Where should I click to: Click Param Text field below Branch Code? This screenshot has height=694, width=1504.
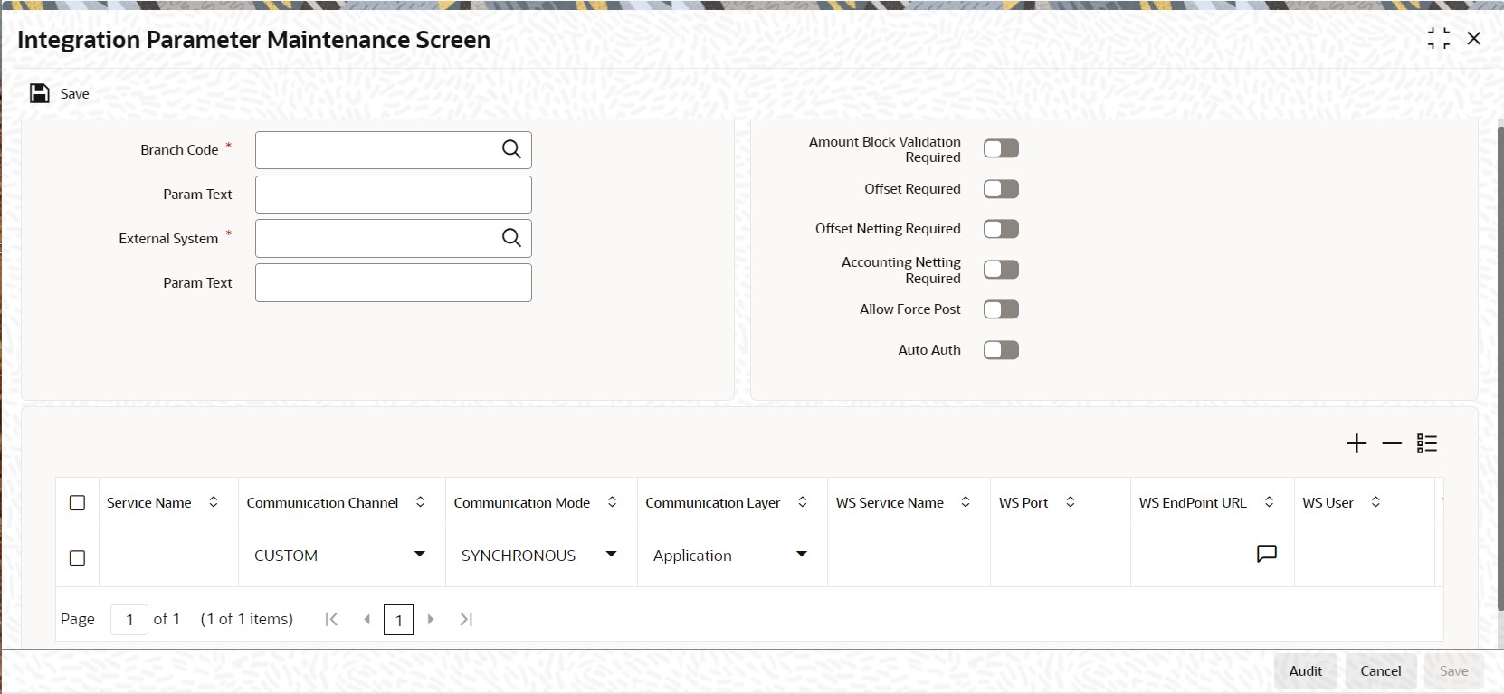[394, 195]
